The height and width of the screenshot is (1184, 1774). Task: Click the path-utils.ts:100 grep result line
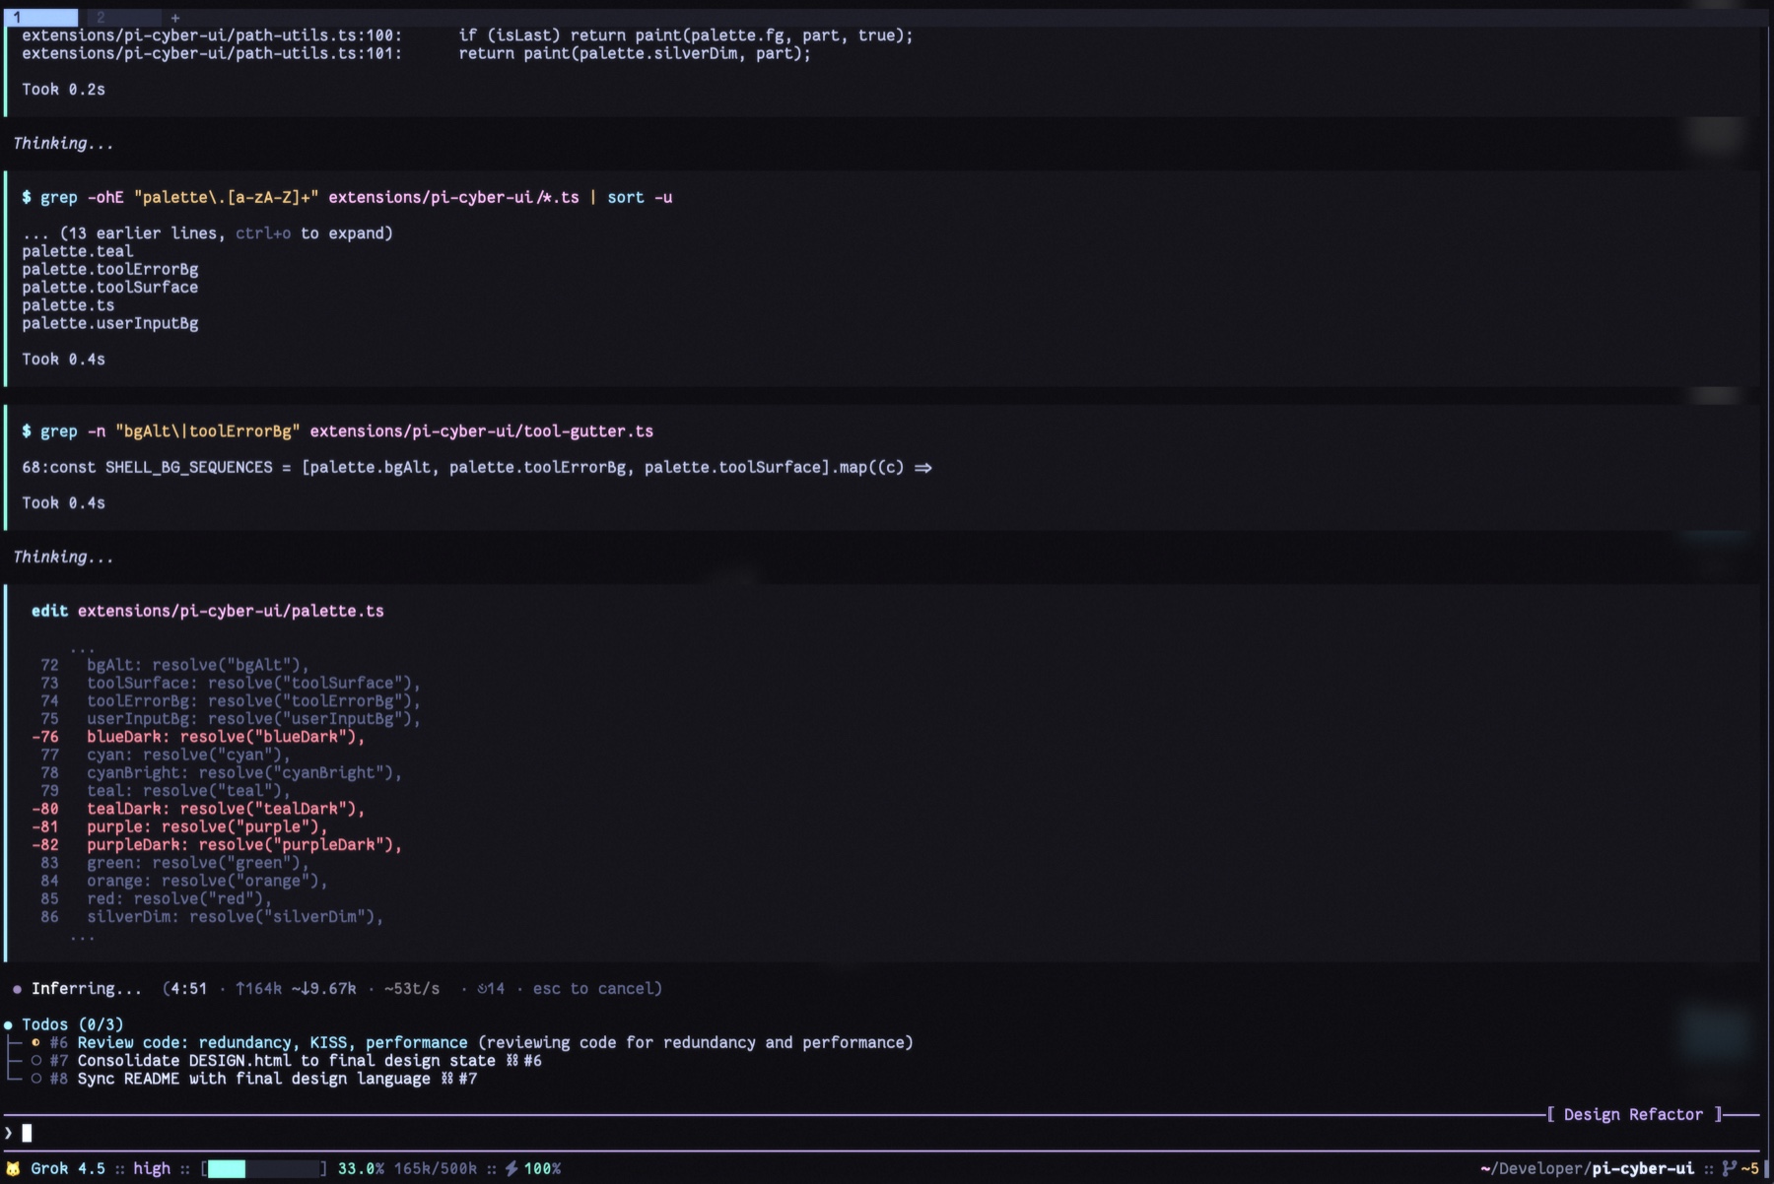click(467, 35)
